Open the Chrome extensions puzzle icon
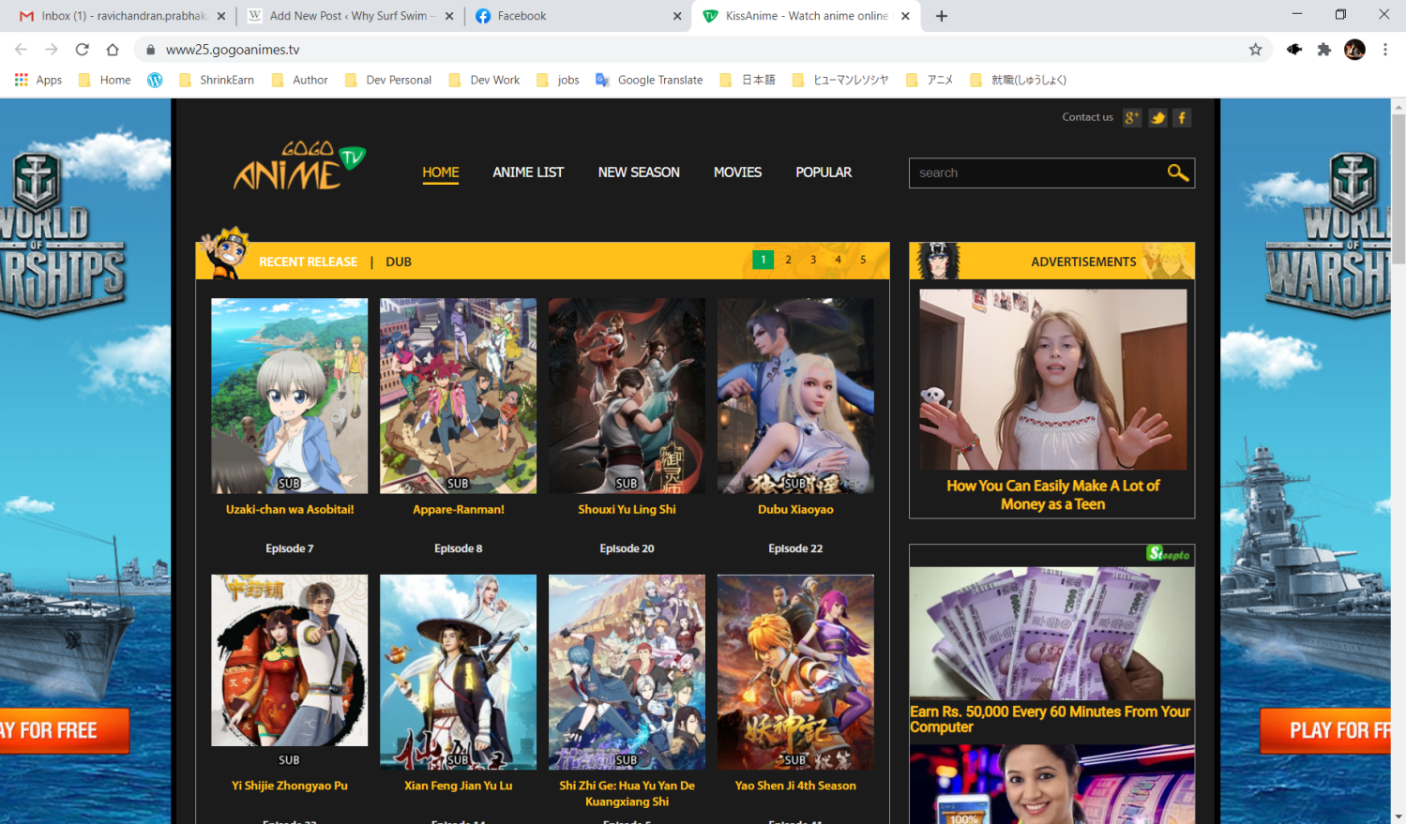This screenshot has height=824, width=1406. click(1323, 50)
